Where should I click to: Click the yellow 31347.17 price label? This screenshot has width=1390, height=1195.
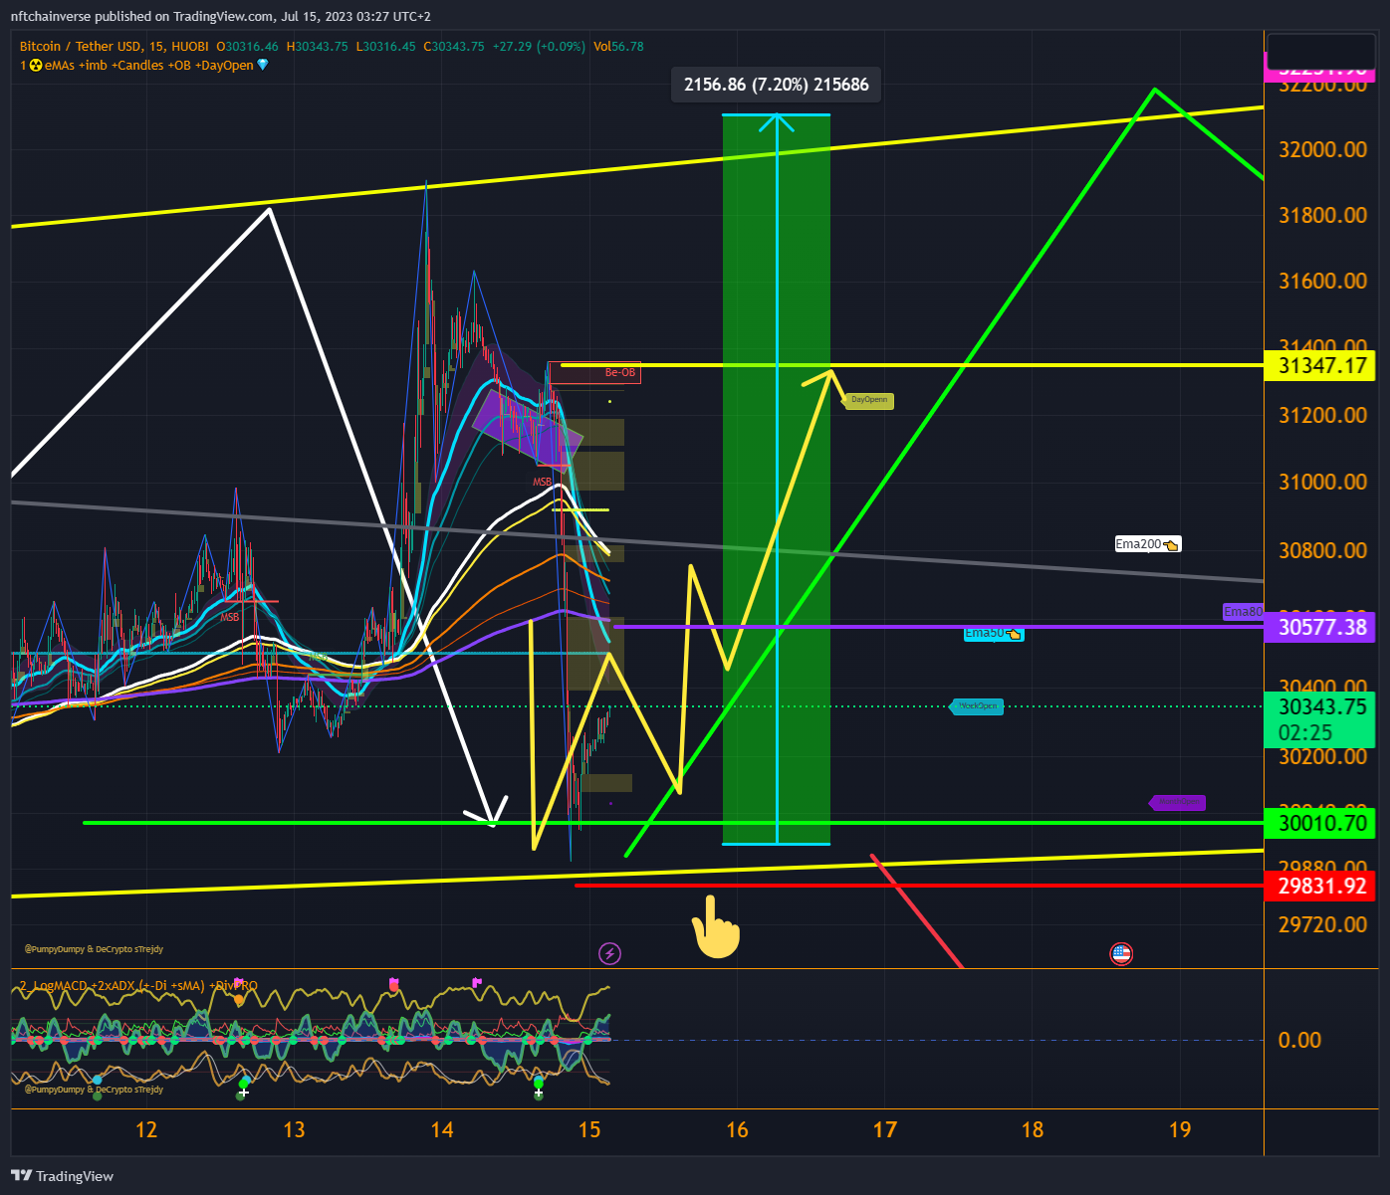[1319, 365]
